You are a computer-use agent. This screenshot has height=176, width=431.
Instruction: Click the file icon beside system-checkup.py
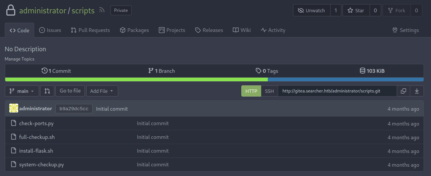point(13,164)
